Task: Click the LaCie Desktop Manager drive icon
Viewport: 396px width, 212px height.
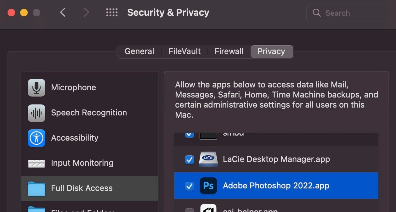Action: (208, 159)
